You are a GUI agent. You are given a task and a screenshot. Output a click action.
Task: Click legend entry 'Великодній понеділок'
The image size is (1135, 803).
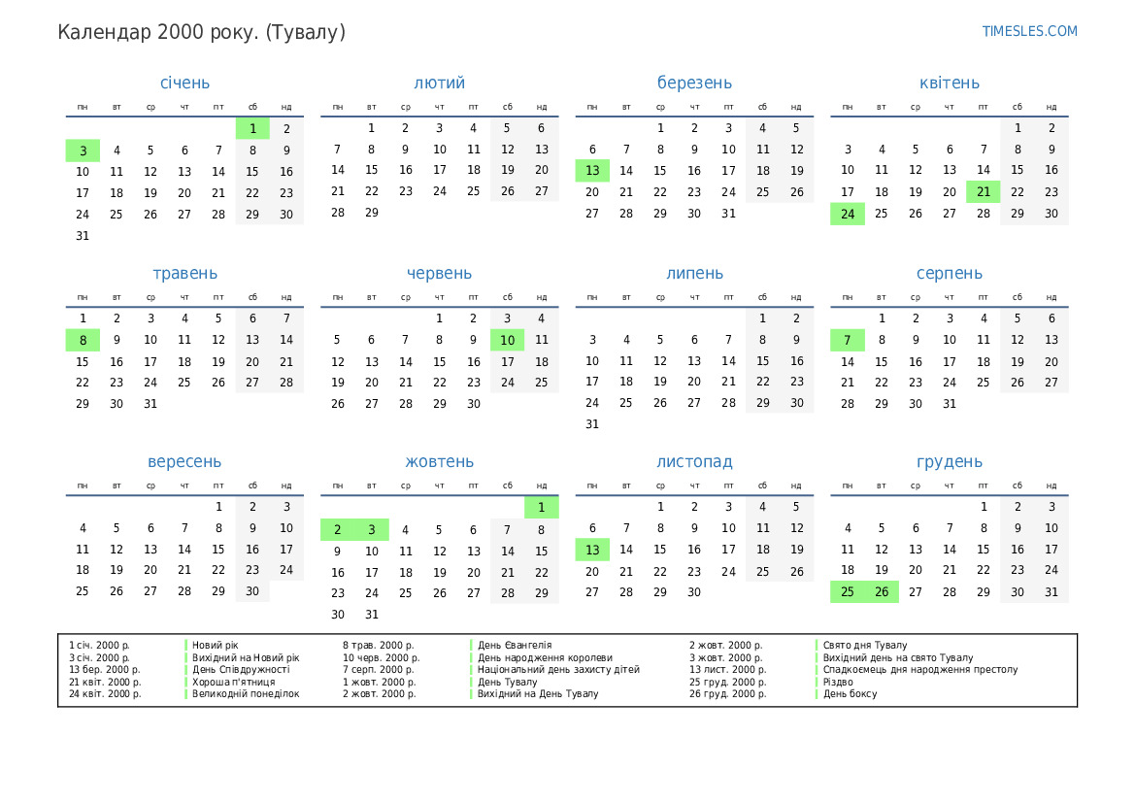click(246, 693)
